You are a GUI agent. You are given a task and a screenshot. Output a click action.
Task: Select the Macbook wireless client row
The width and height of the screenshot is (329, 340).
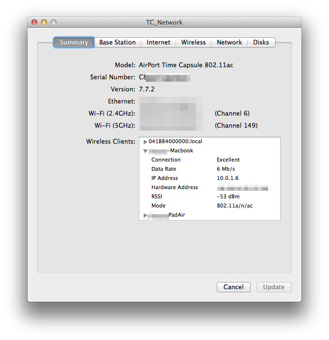point(209,150)
